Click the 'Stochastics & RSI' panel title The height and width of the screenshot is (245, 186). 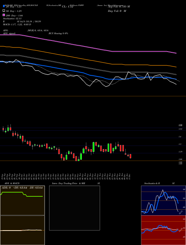click(x=159, y=183)
